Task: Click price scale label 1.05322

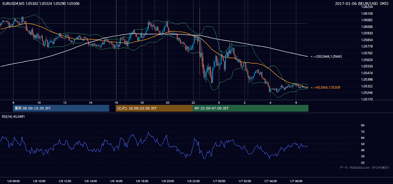Action: point(367,86)
